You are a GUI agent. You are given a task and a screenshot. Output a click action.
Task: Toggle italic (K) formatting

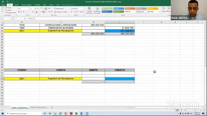[21, 12]
